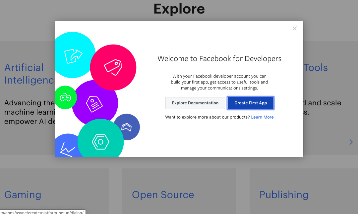Image resolution: width=358 pixels, height=214 pixels.
Task: Advance the carousel with the right chevron
Action: pos(351,142)
